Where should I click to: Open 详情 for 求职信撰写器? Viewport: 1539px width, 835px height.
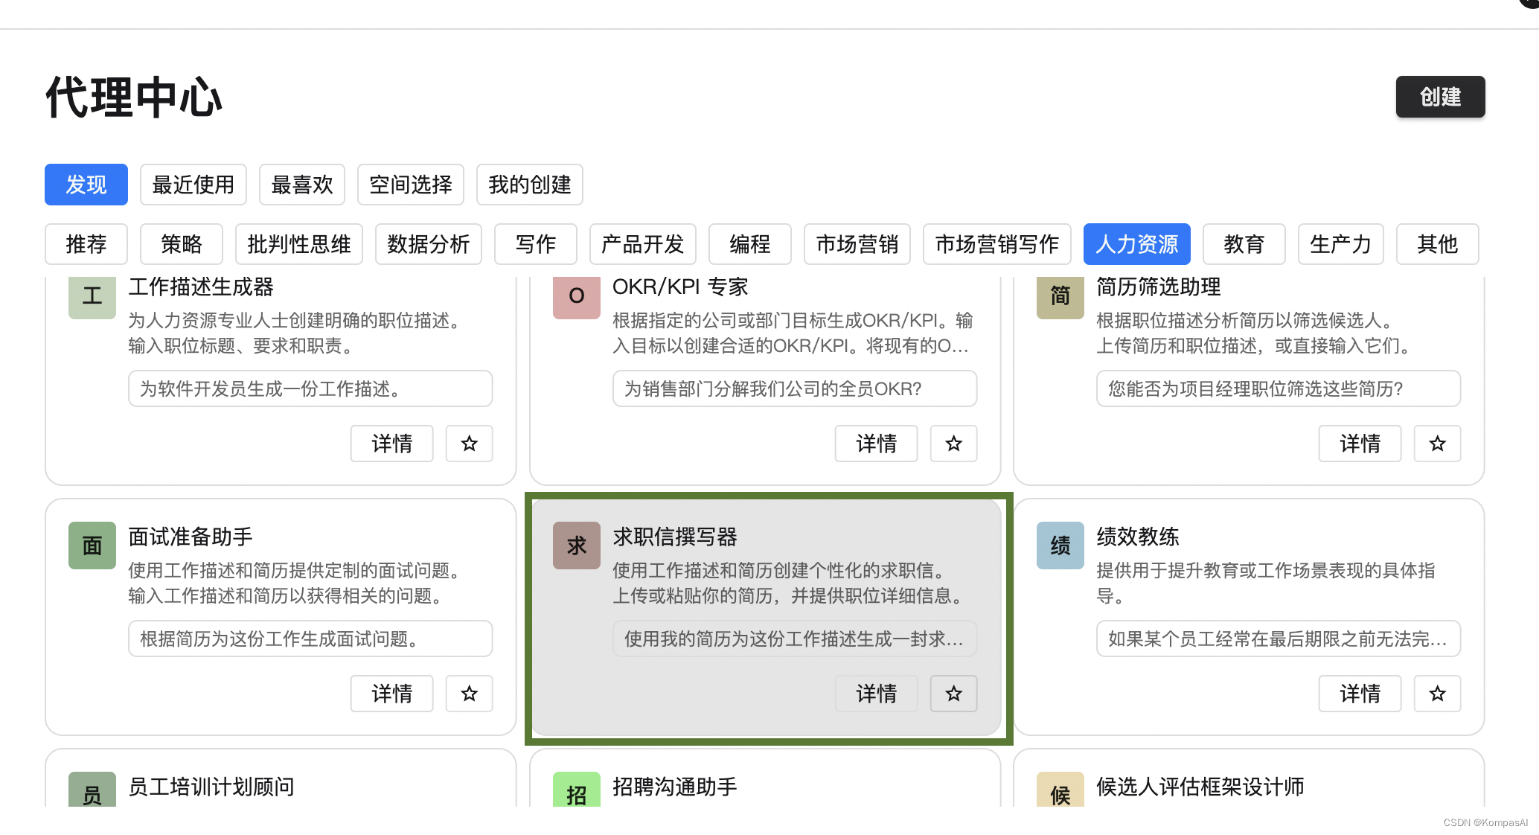[x=876, y=694]
